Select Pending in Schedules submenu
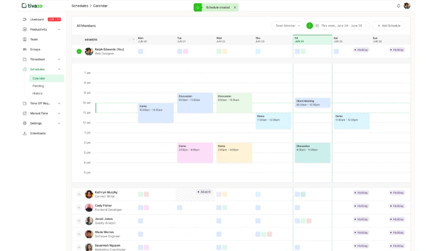Viewport: 432px width, 251px height. coord(38,86)
